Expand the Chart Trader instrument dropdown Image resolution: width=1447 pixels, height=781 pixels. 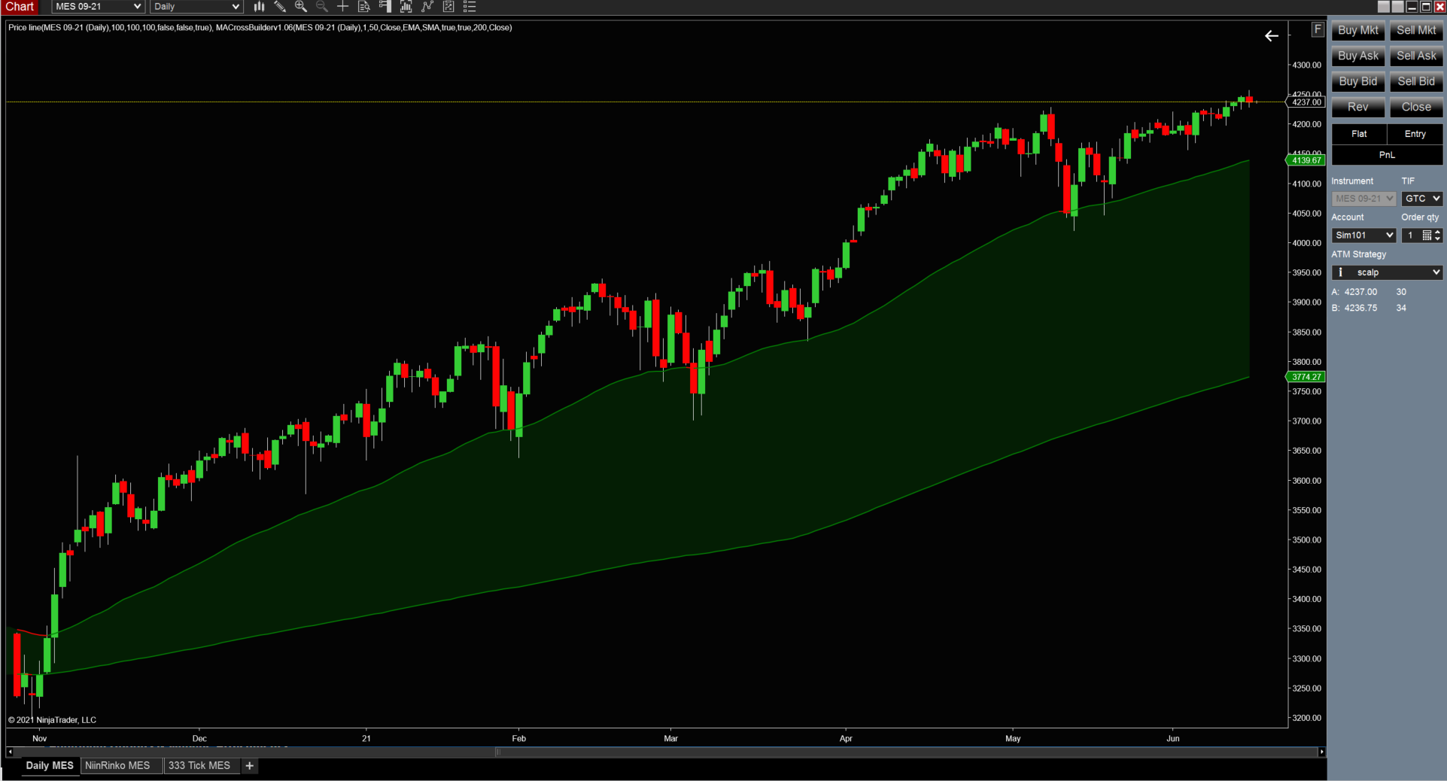point(1363,199)
